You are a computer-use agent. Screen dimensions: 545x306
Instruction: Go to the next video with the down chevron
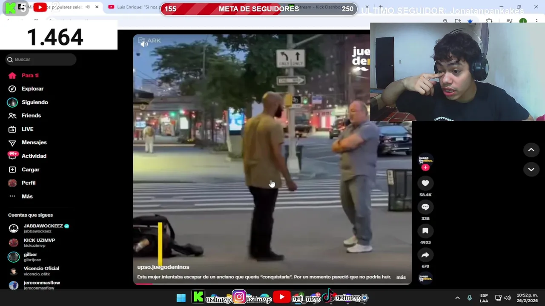(531, 169)
